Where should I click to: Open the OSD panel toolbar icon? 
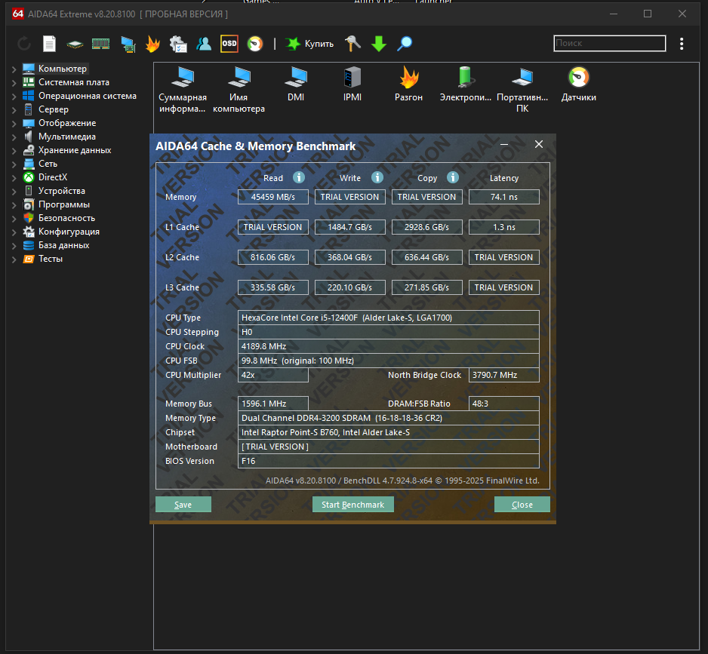pyautogui.click(x=229, y=44)
